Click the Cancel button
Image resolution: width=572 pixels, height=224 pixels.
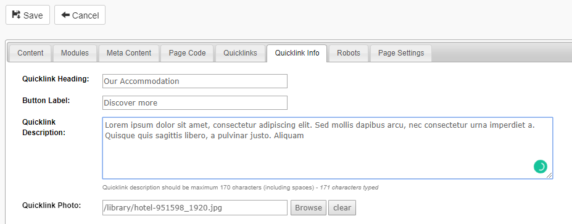(x=80, y=15)
